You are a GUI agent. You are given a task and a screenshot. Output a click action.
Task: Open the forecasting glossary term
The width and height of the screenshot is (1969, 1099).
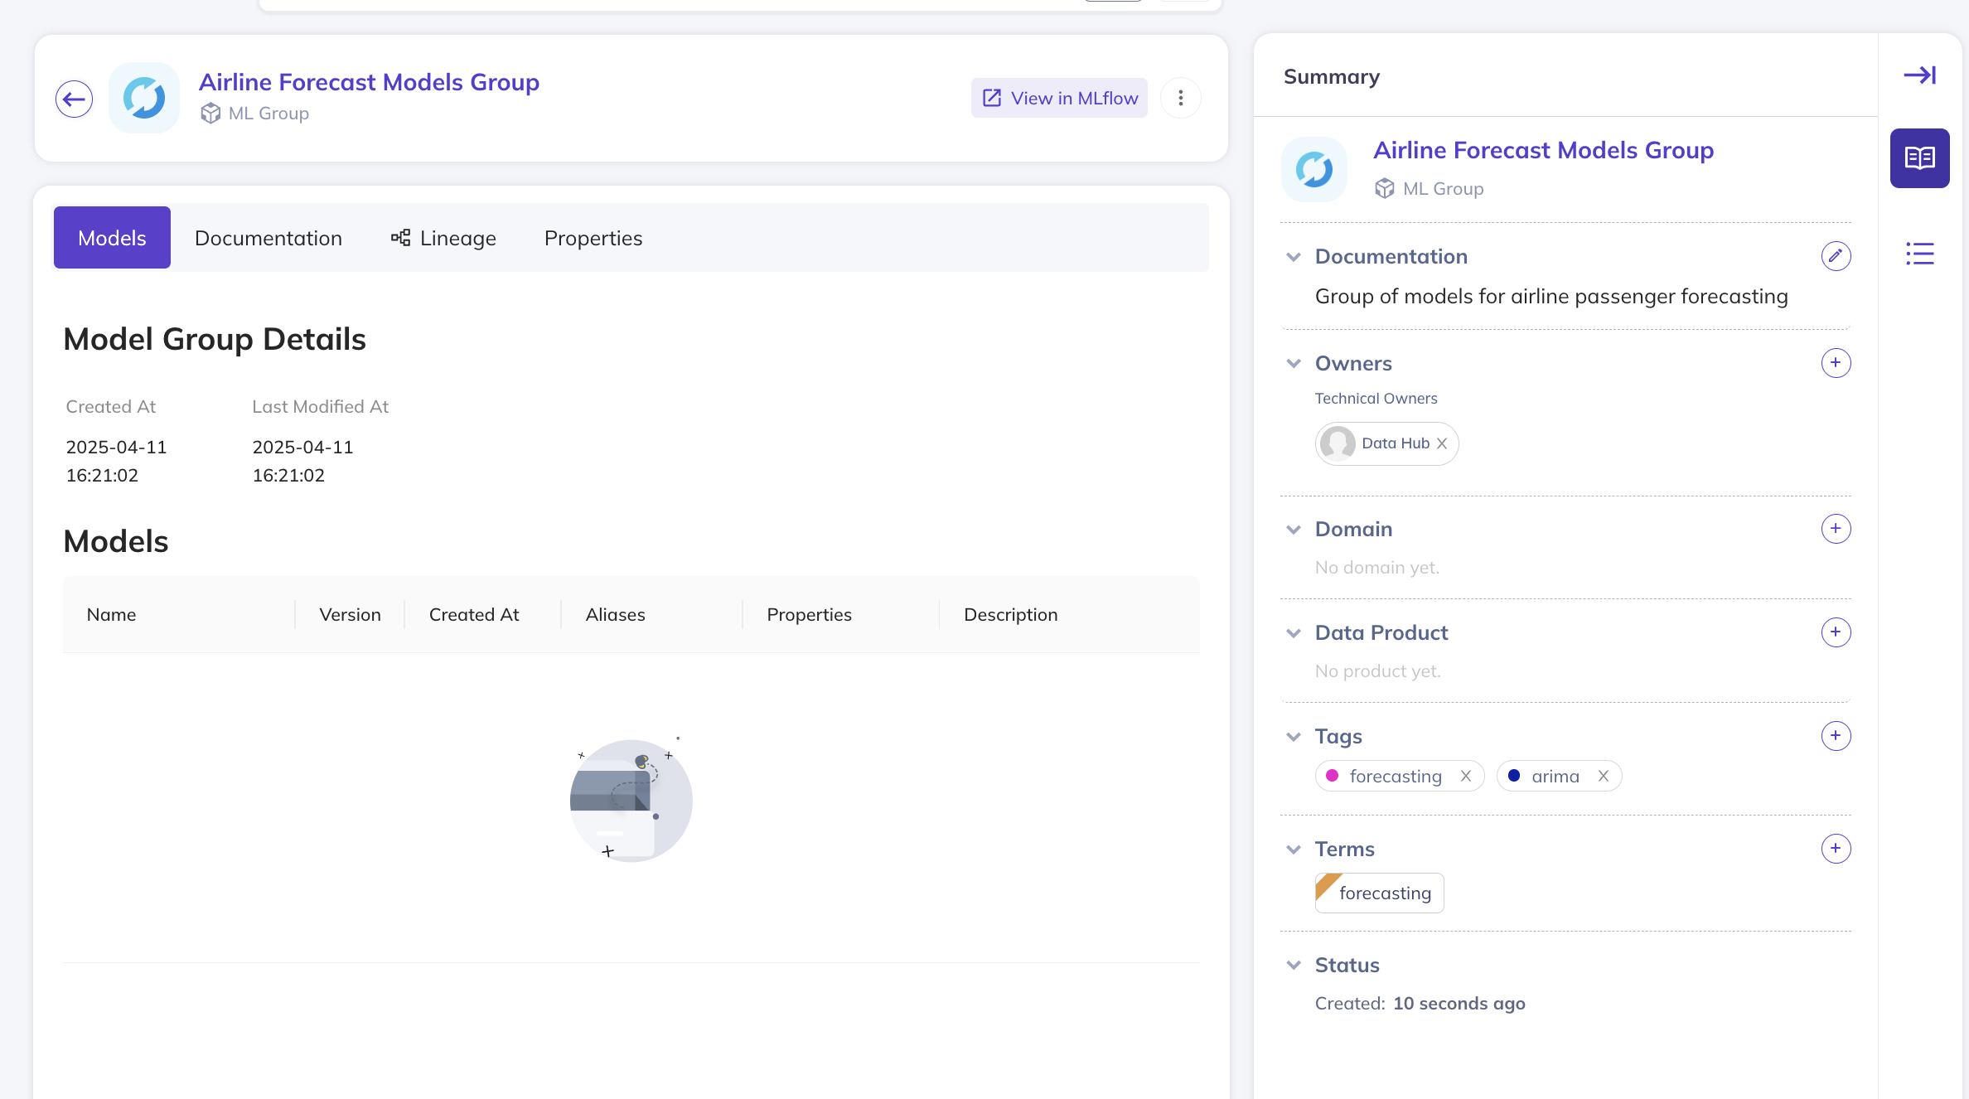pos(1384,893)
